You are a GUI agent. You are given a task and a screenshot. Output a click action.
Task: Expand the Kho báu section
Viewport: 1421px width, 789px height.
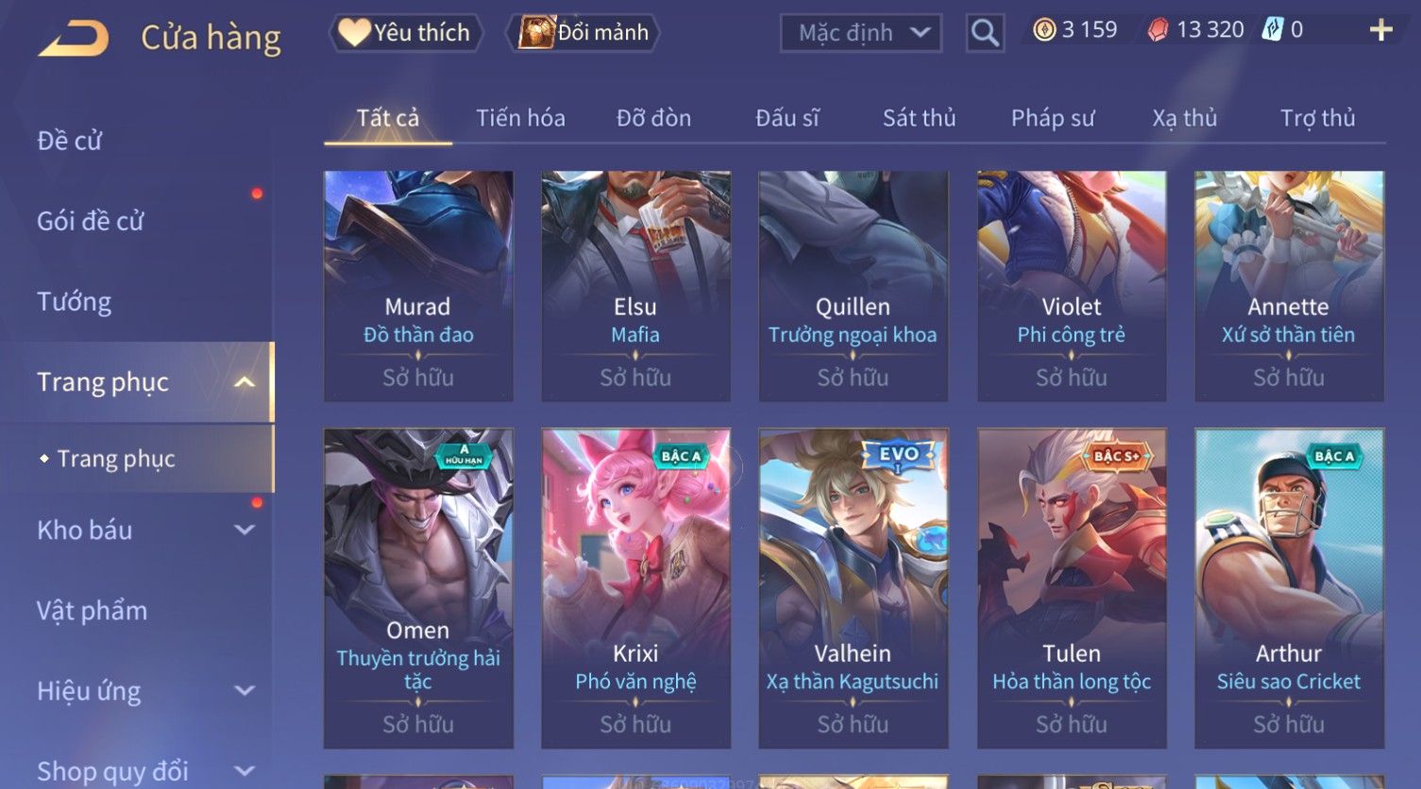pos(245,530)
